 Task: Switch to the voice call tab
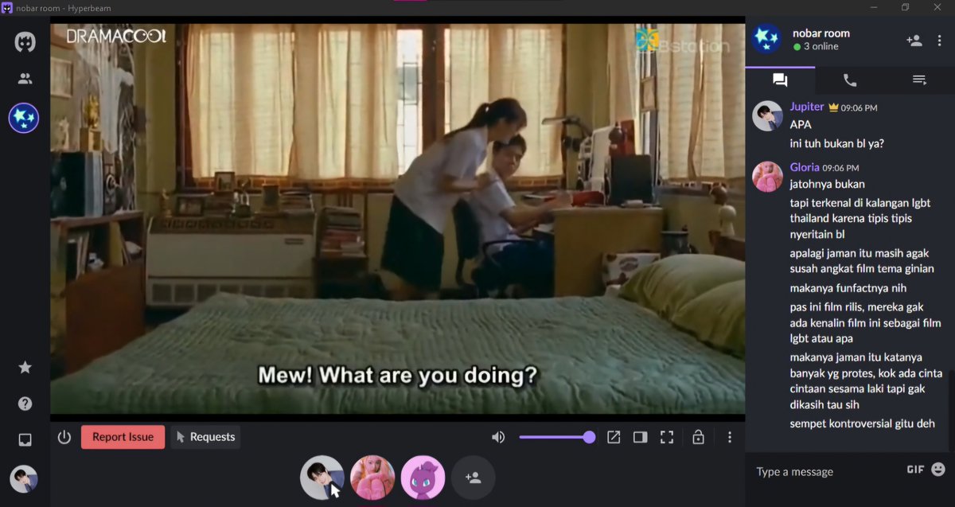point(850,80)
